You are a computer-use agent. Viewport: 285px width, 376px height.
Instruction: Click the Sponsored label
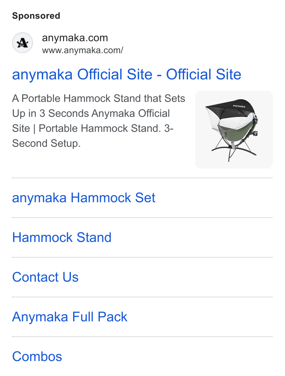[x=36, y=16]
